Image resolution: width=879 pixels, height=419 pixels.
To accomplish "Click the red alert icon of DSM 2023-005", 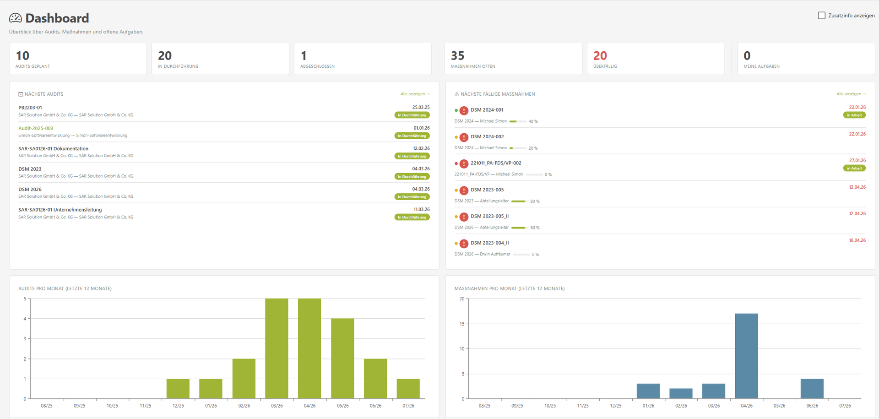I will pos(464,190).
